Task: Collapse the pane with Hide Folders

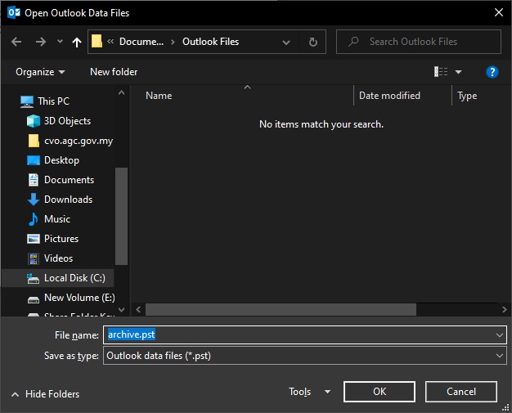Action: 46,394
